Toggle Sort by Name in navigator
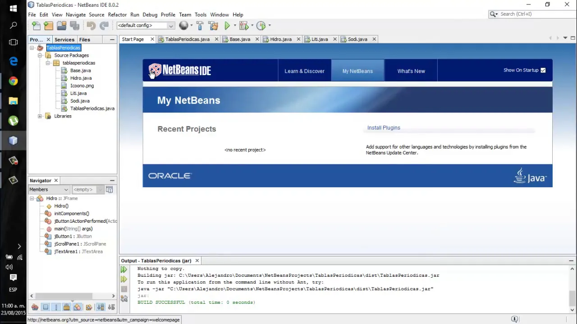 click(x=101, y=307)
